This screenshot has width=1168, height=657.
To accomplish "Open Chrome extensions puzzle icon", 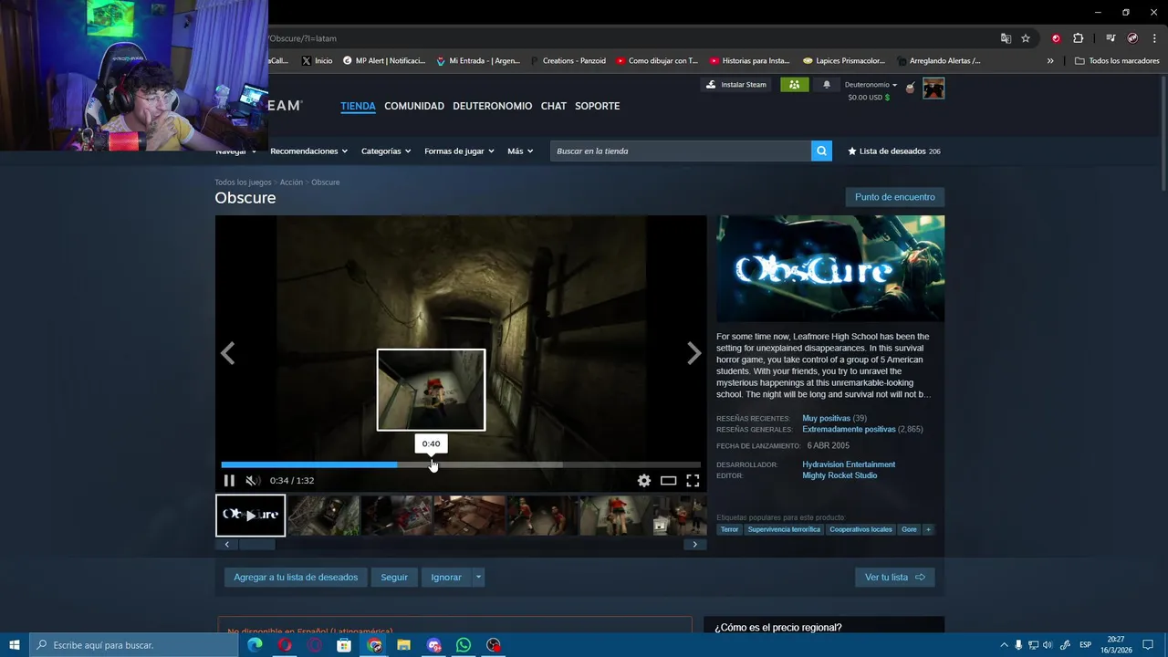I will (1078, 38).
